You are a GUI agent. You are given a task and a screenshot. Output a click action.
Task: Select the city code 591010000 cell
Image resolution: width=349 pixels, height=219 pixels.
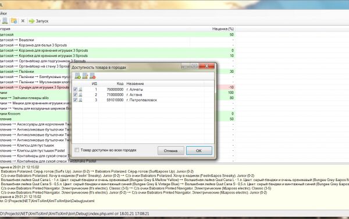coord(115,100)
